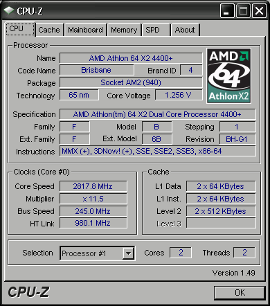Open the Mainboard tab
This screenshot has height=306, width=270.
coord(85,30)
